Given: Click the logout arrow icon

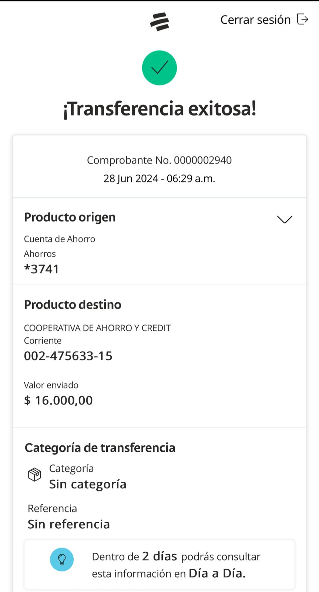Looking at the screenshot, I should [x=302, y=19].
